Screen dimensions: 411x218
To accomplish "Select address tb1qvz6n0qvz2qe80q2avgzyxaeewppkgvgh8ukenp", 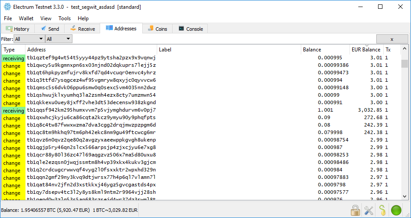I will (x=91, y=140).
